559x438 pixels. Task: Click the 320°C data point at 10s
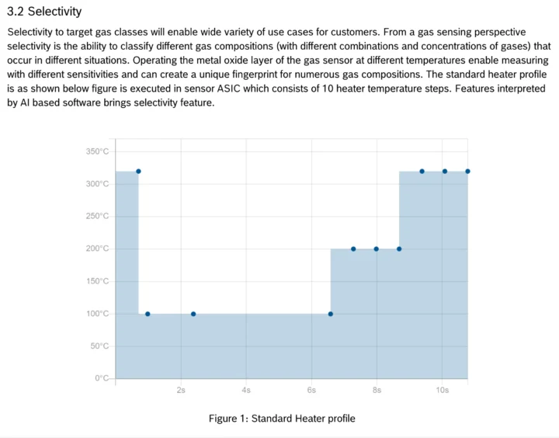click(445, 171)
